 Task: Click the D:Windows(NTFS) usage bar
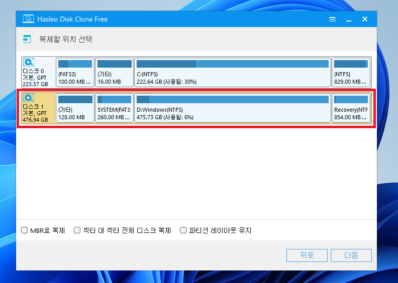[x=233, y=99]
